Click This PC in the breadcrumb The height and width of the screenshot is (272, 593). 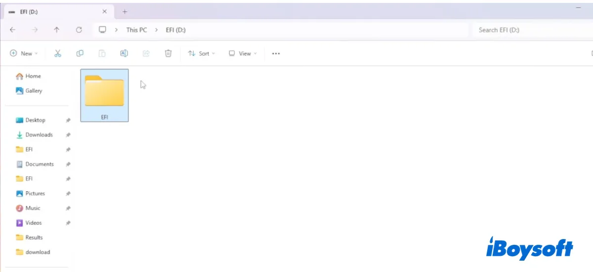[136, 30]
